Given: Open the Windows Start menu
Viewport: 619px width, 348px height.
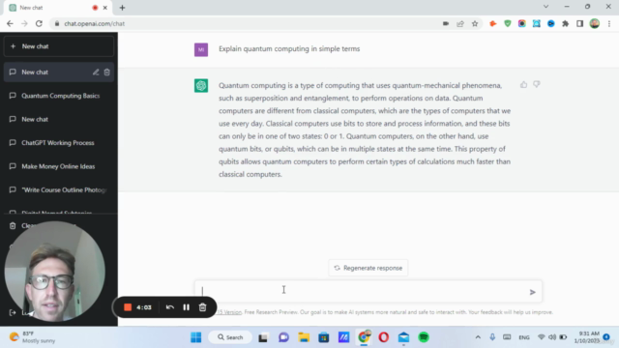Looking at the screenshot, I should coord(195,337).
